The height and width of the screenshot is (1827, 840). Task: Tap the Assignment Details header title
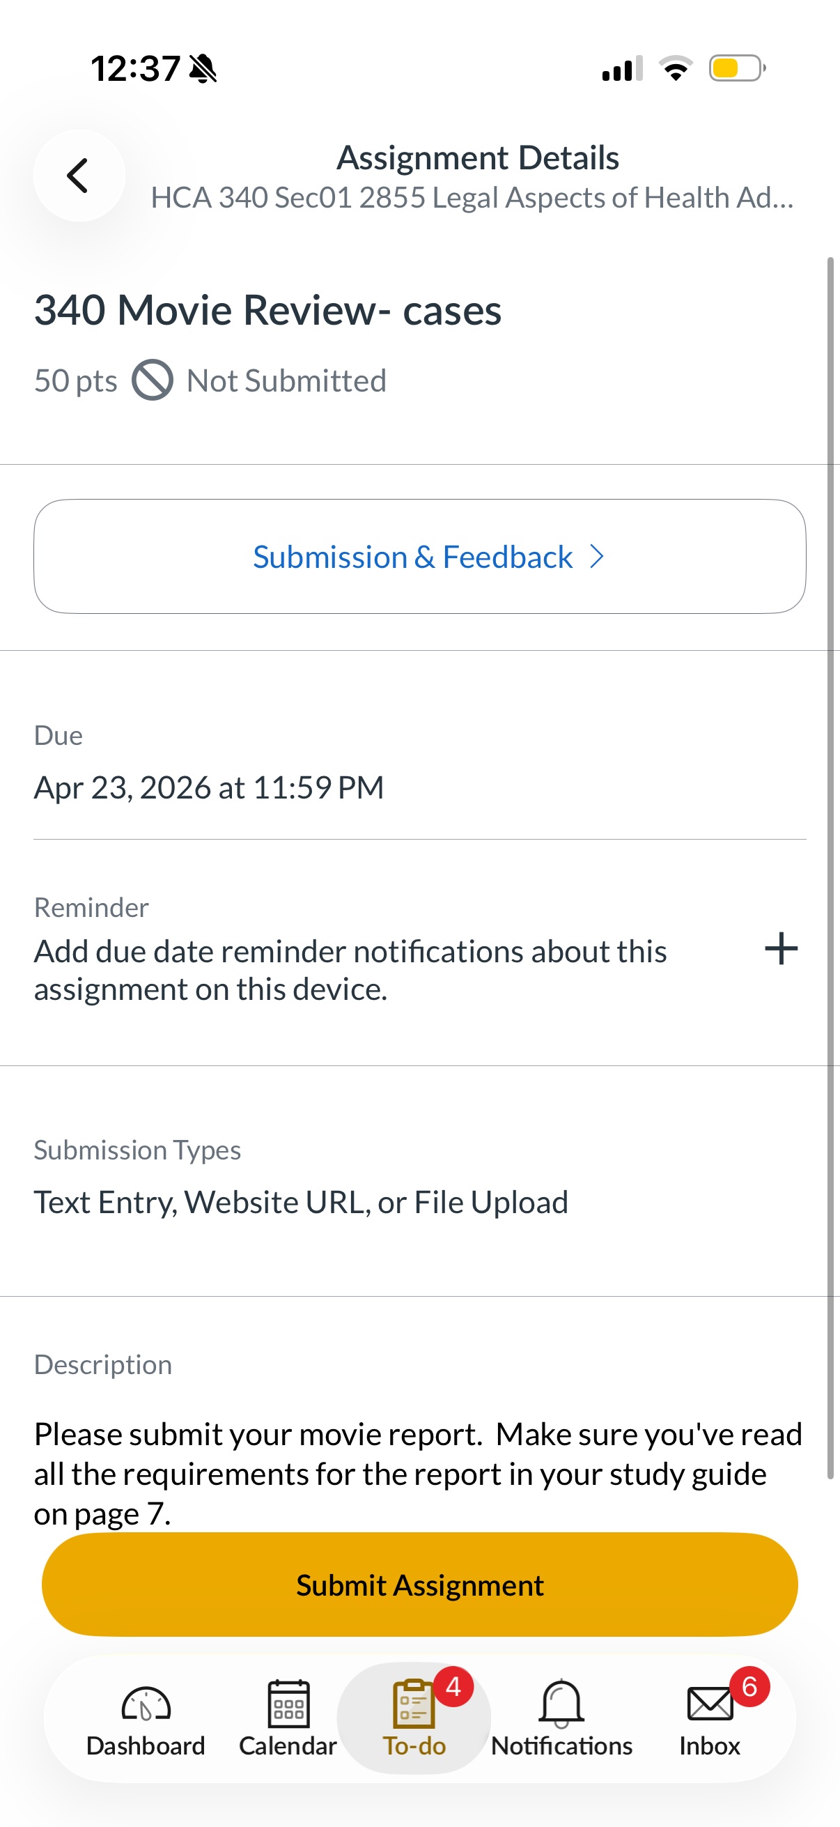477,157
